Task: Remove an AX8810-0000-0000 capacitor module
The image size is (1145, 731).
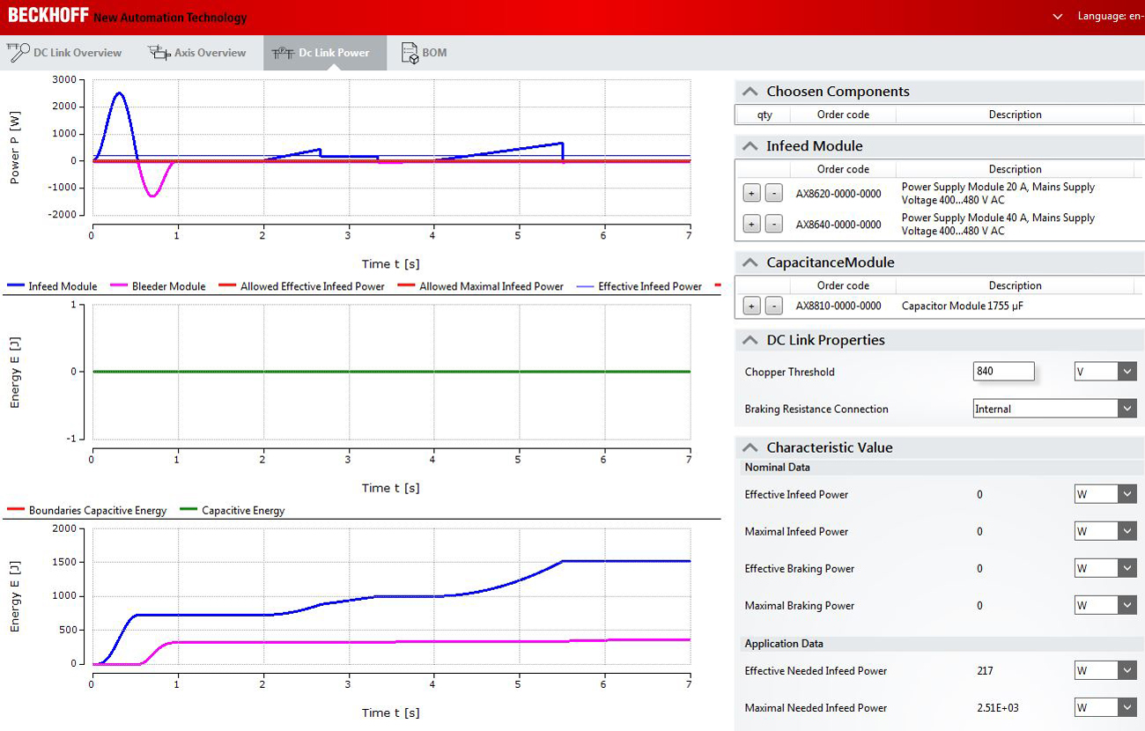Action: point(773,306)
